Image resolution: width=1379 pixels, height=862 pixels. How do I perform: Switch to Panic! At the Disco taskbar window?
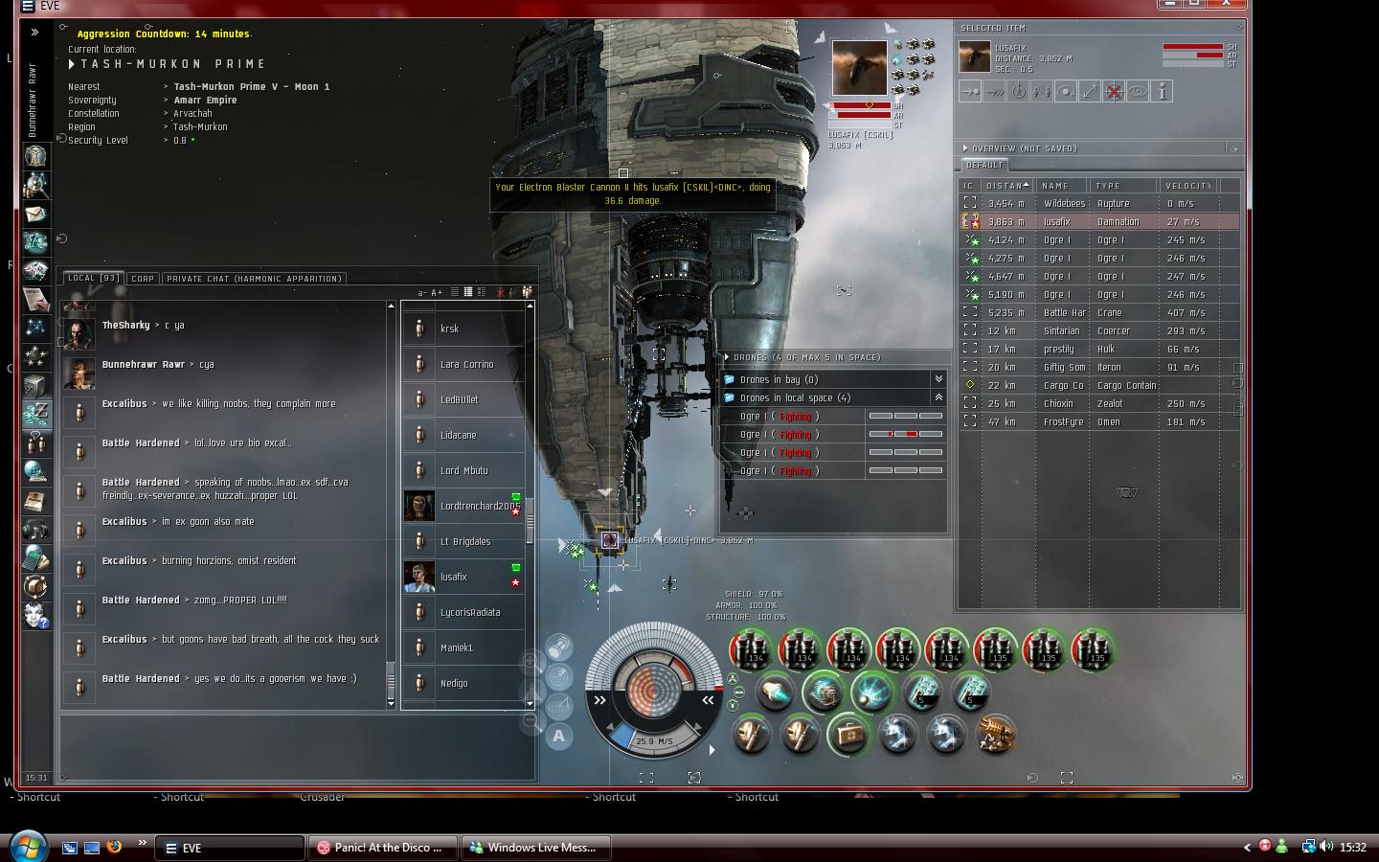pyautogui.click(x=382, y=848)
